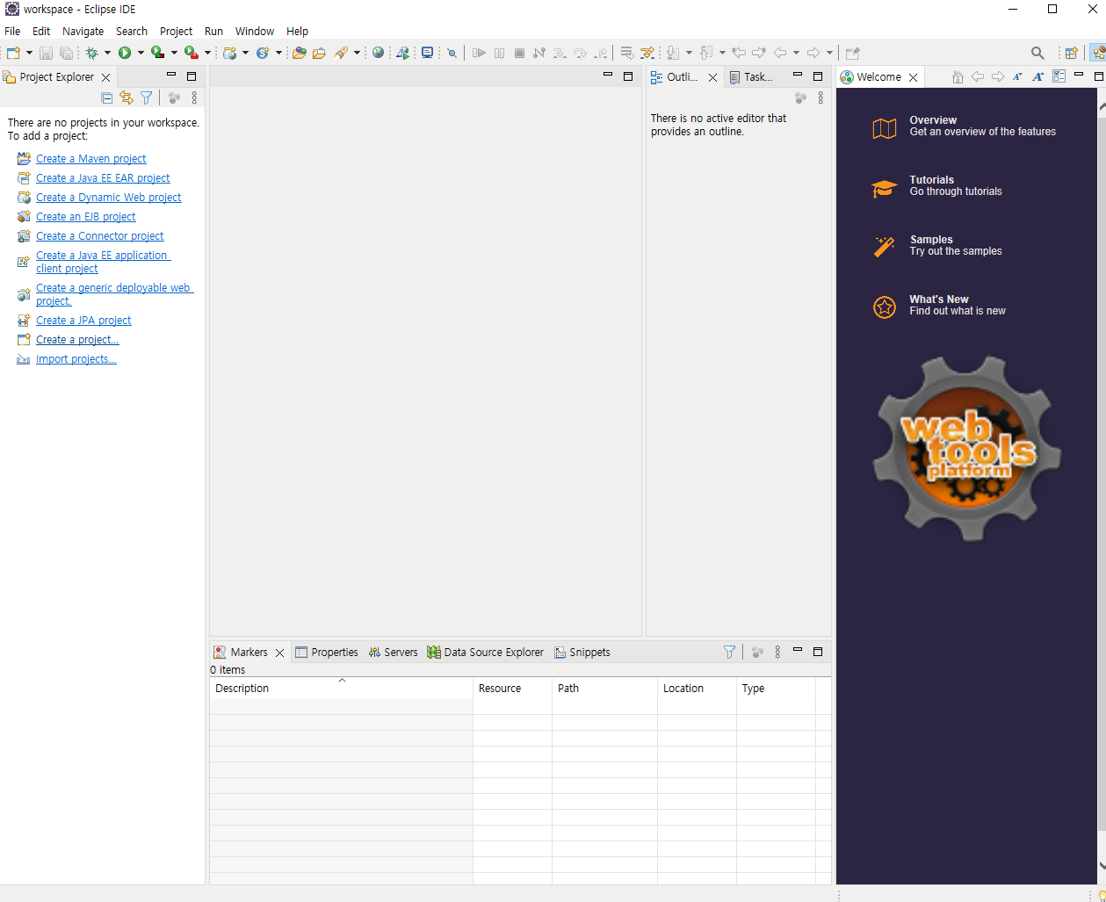Viewport: 1106px width, 902px height.
Task: Click the Resume debug toolbar icon
Action: [x=479, y=53]
